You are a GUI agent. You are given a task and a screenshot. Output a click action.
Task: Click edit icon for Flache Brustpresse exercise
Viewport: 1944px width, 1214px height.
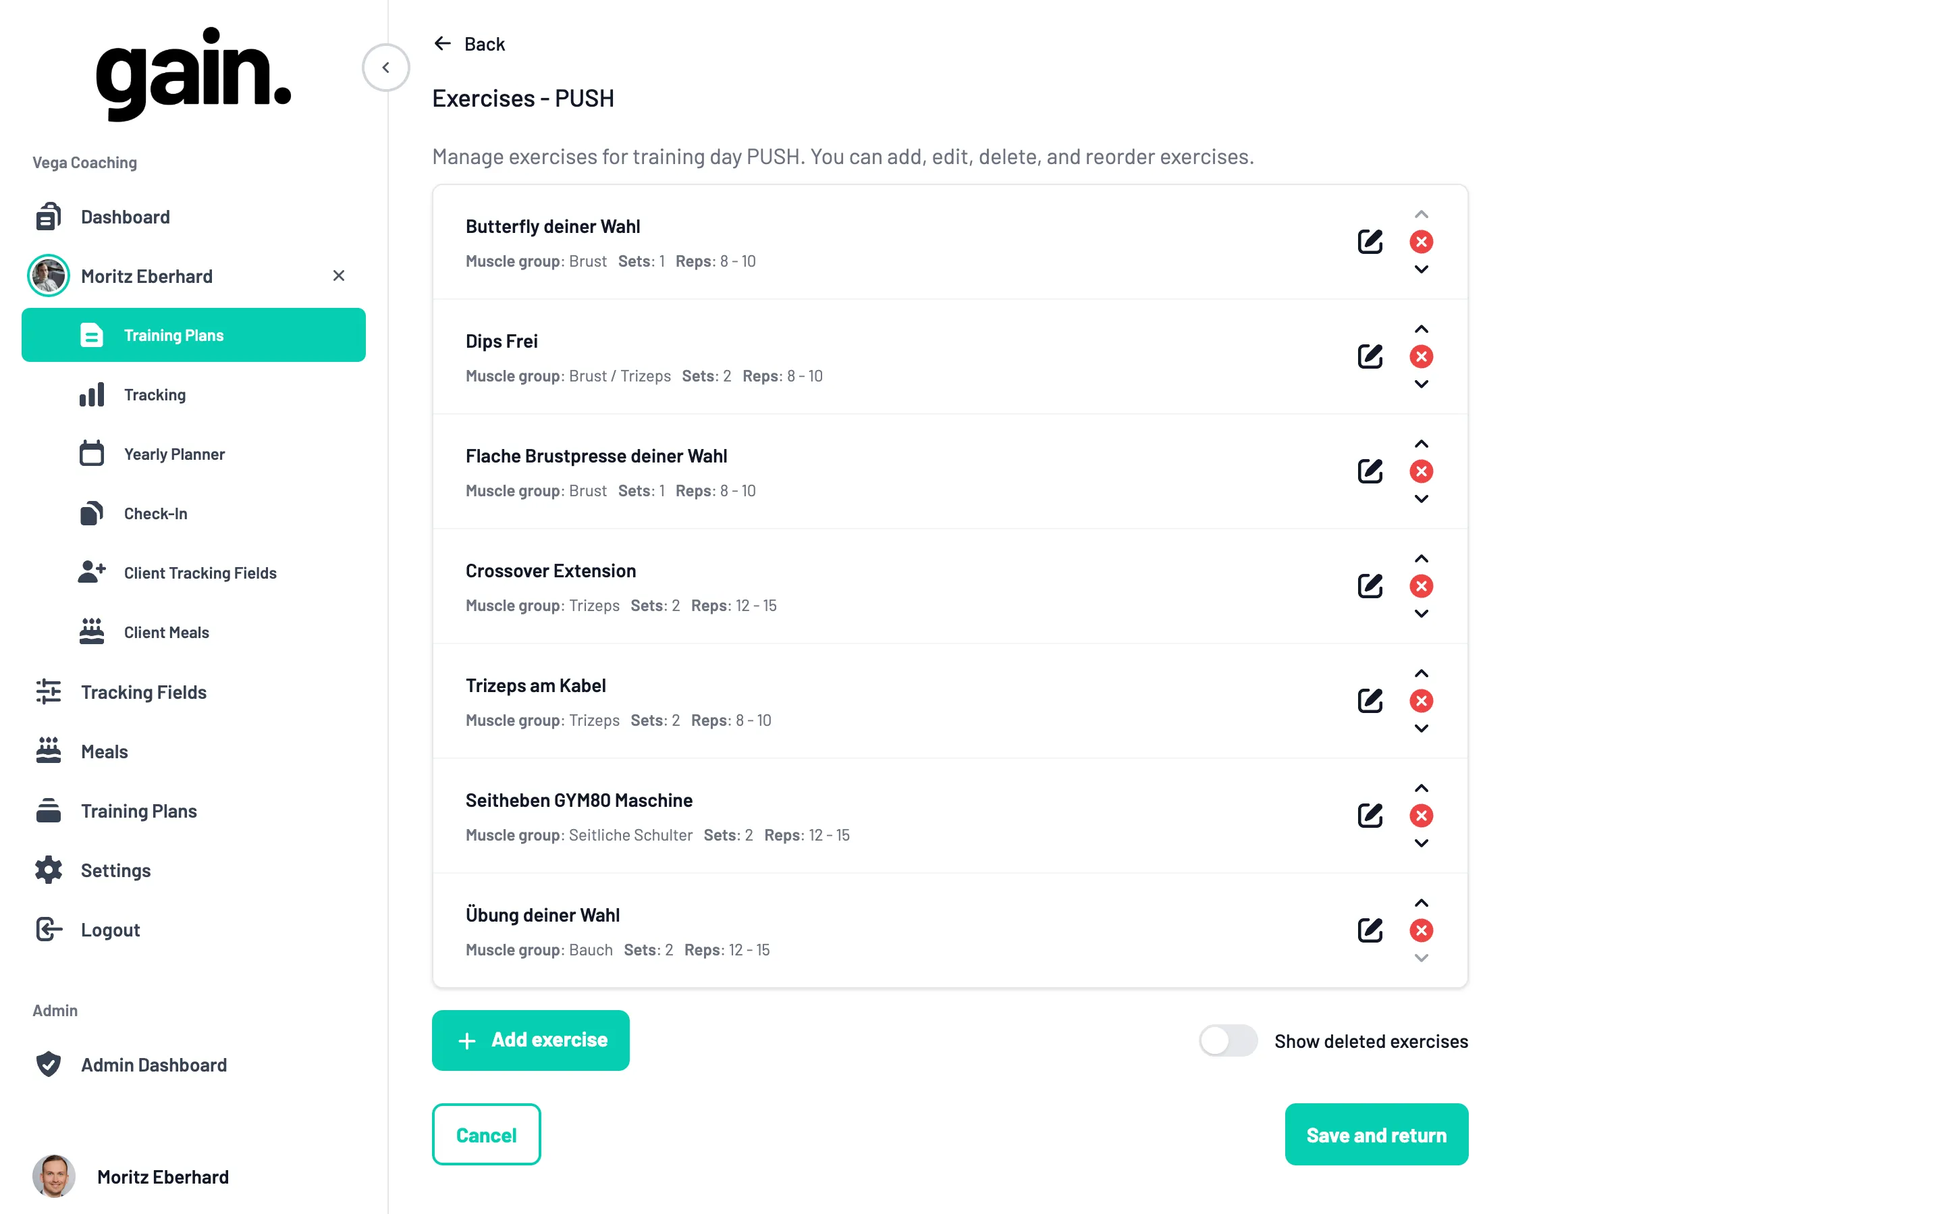[x=1370, y=471]
